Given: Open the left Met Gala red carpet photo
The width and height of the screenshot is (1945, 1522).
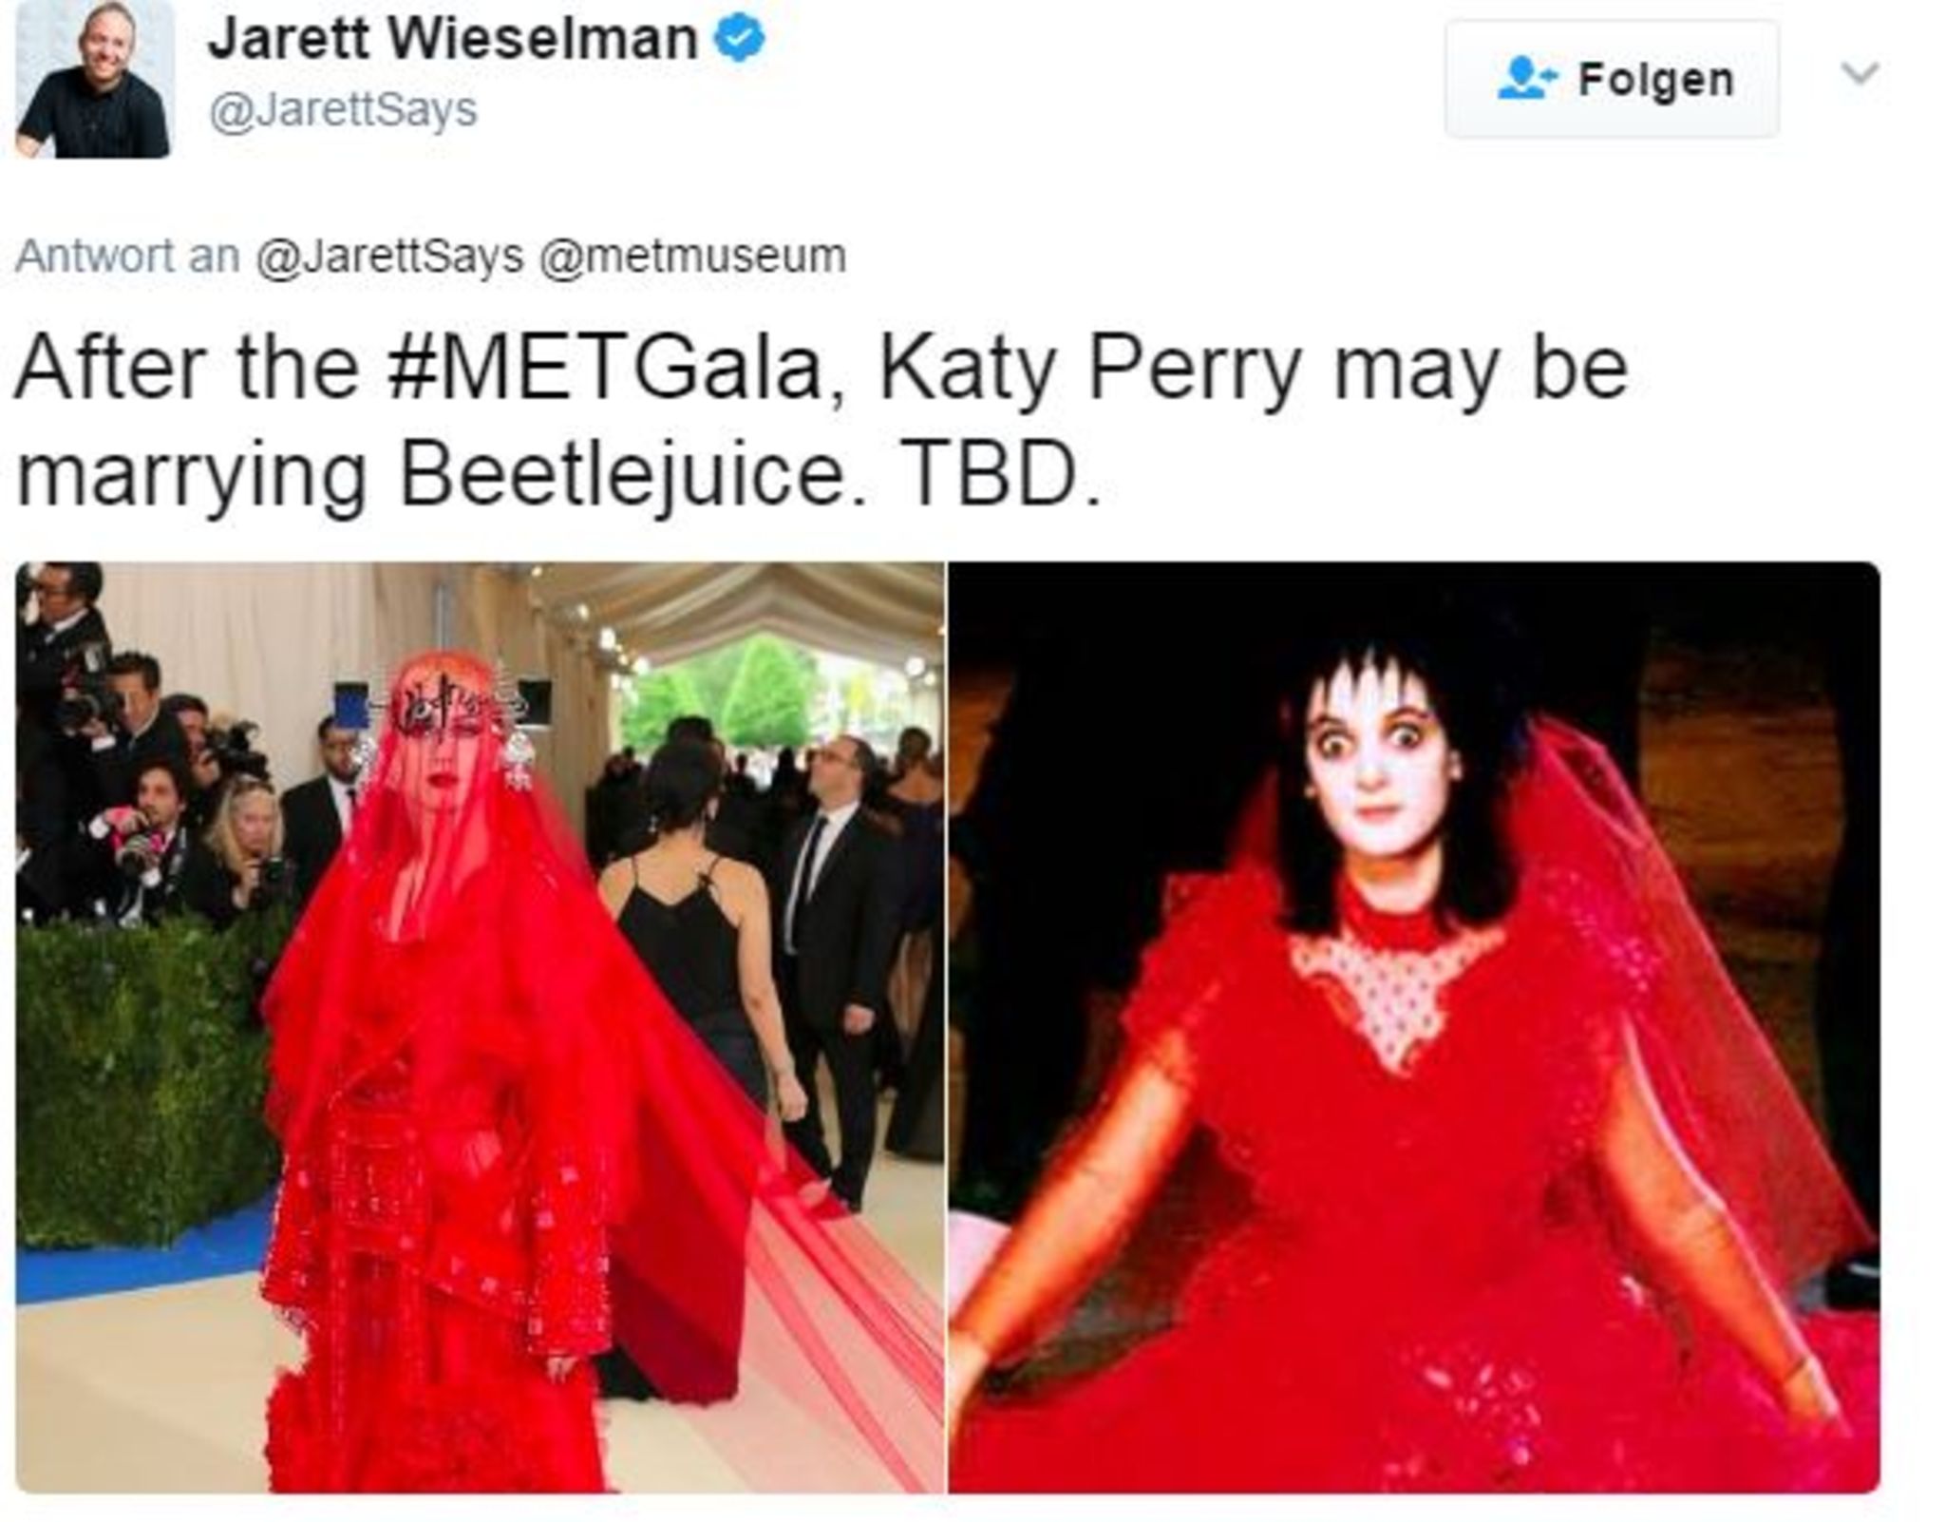Looking at the screenshot, I should (x=480, y=1027).
